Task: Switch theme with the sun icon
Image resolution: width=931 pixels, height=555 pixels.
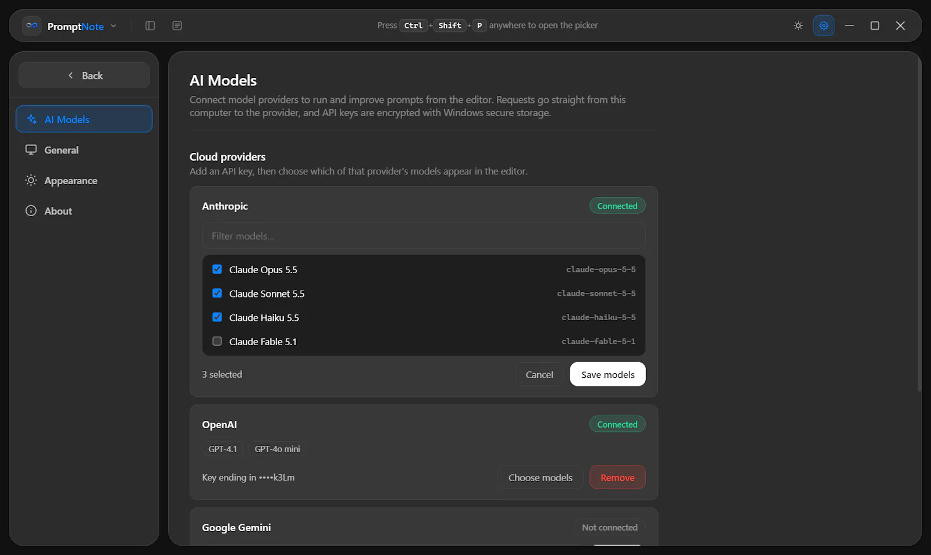Action: [x=798, y=26]
